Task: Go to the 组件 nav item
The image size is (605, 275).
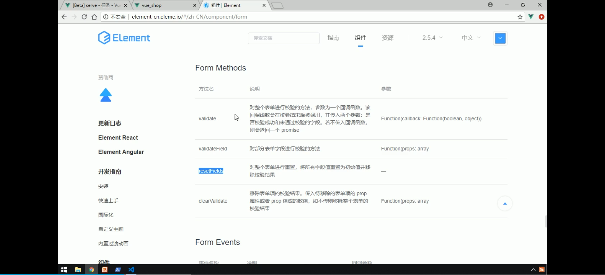Action: tap(360, 38)
